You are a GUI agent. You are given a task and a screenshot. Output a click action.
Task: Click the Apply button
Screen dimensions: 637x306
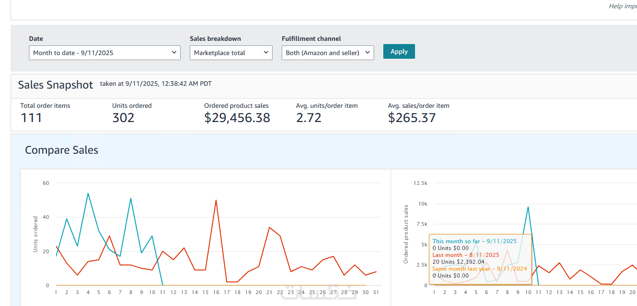click(399, 51)
